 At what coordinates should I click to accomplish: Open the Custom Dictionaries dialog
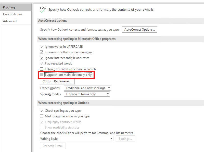(x=57, y=81)
